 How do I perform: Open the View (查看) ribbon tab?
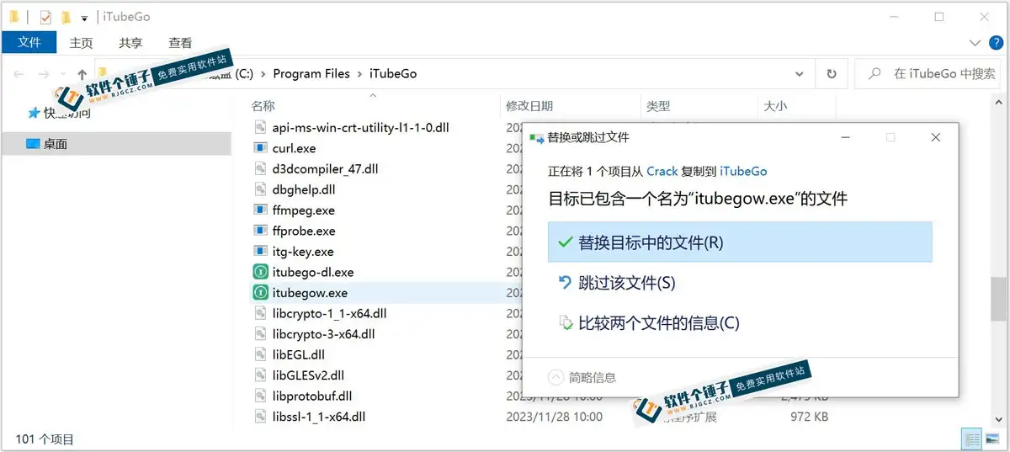180,42
